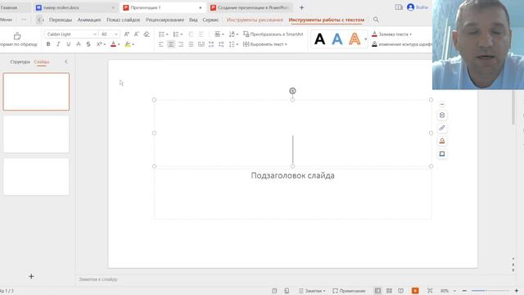Toggle bold formatting
The height and width of the screenshot is (295, 524).
click(48, 44)
